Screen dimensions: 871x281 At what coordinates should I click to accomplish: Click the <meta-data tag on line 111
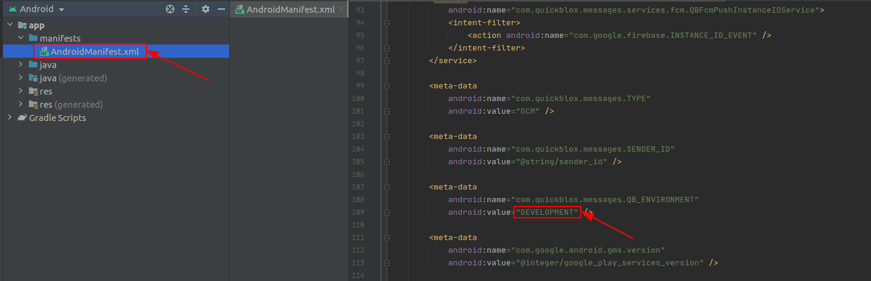(x=453, y=238)
